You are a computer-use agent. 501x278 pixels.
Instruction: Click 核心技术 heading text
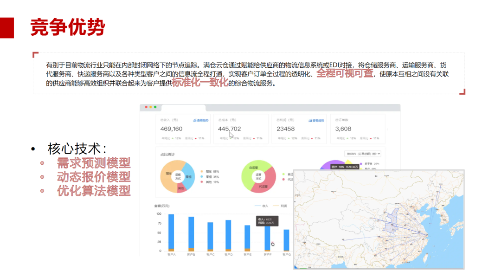(77, 149)
